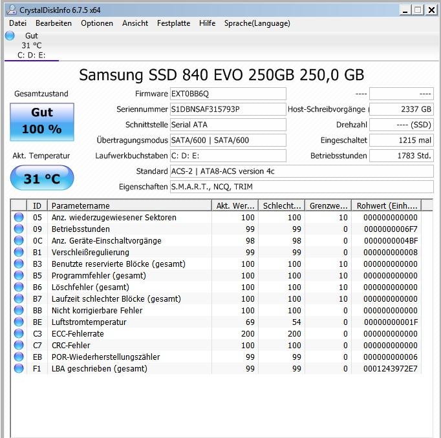Click status orb for LBA geschrieben F1
441x438 pixels.
[x=19, y=368]
